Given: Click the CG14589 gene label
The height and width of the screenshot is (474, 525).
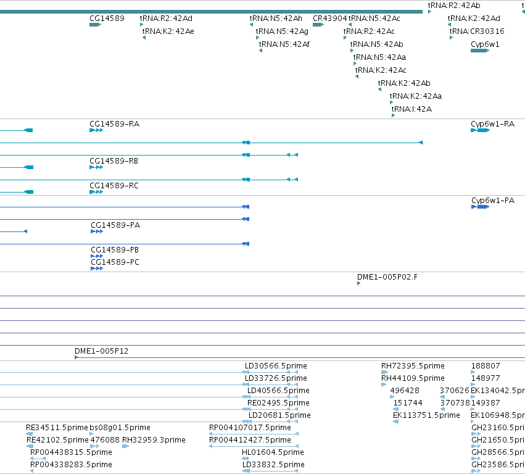Looking at the screenshot, I should coord(107,19).
